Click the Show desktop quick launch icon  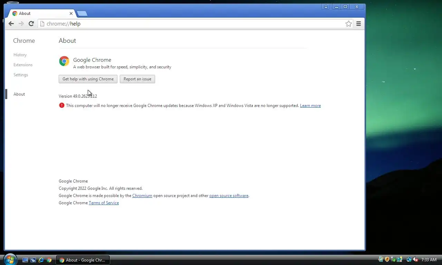[25, 260]
